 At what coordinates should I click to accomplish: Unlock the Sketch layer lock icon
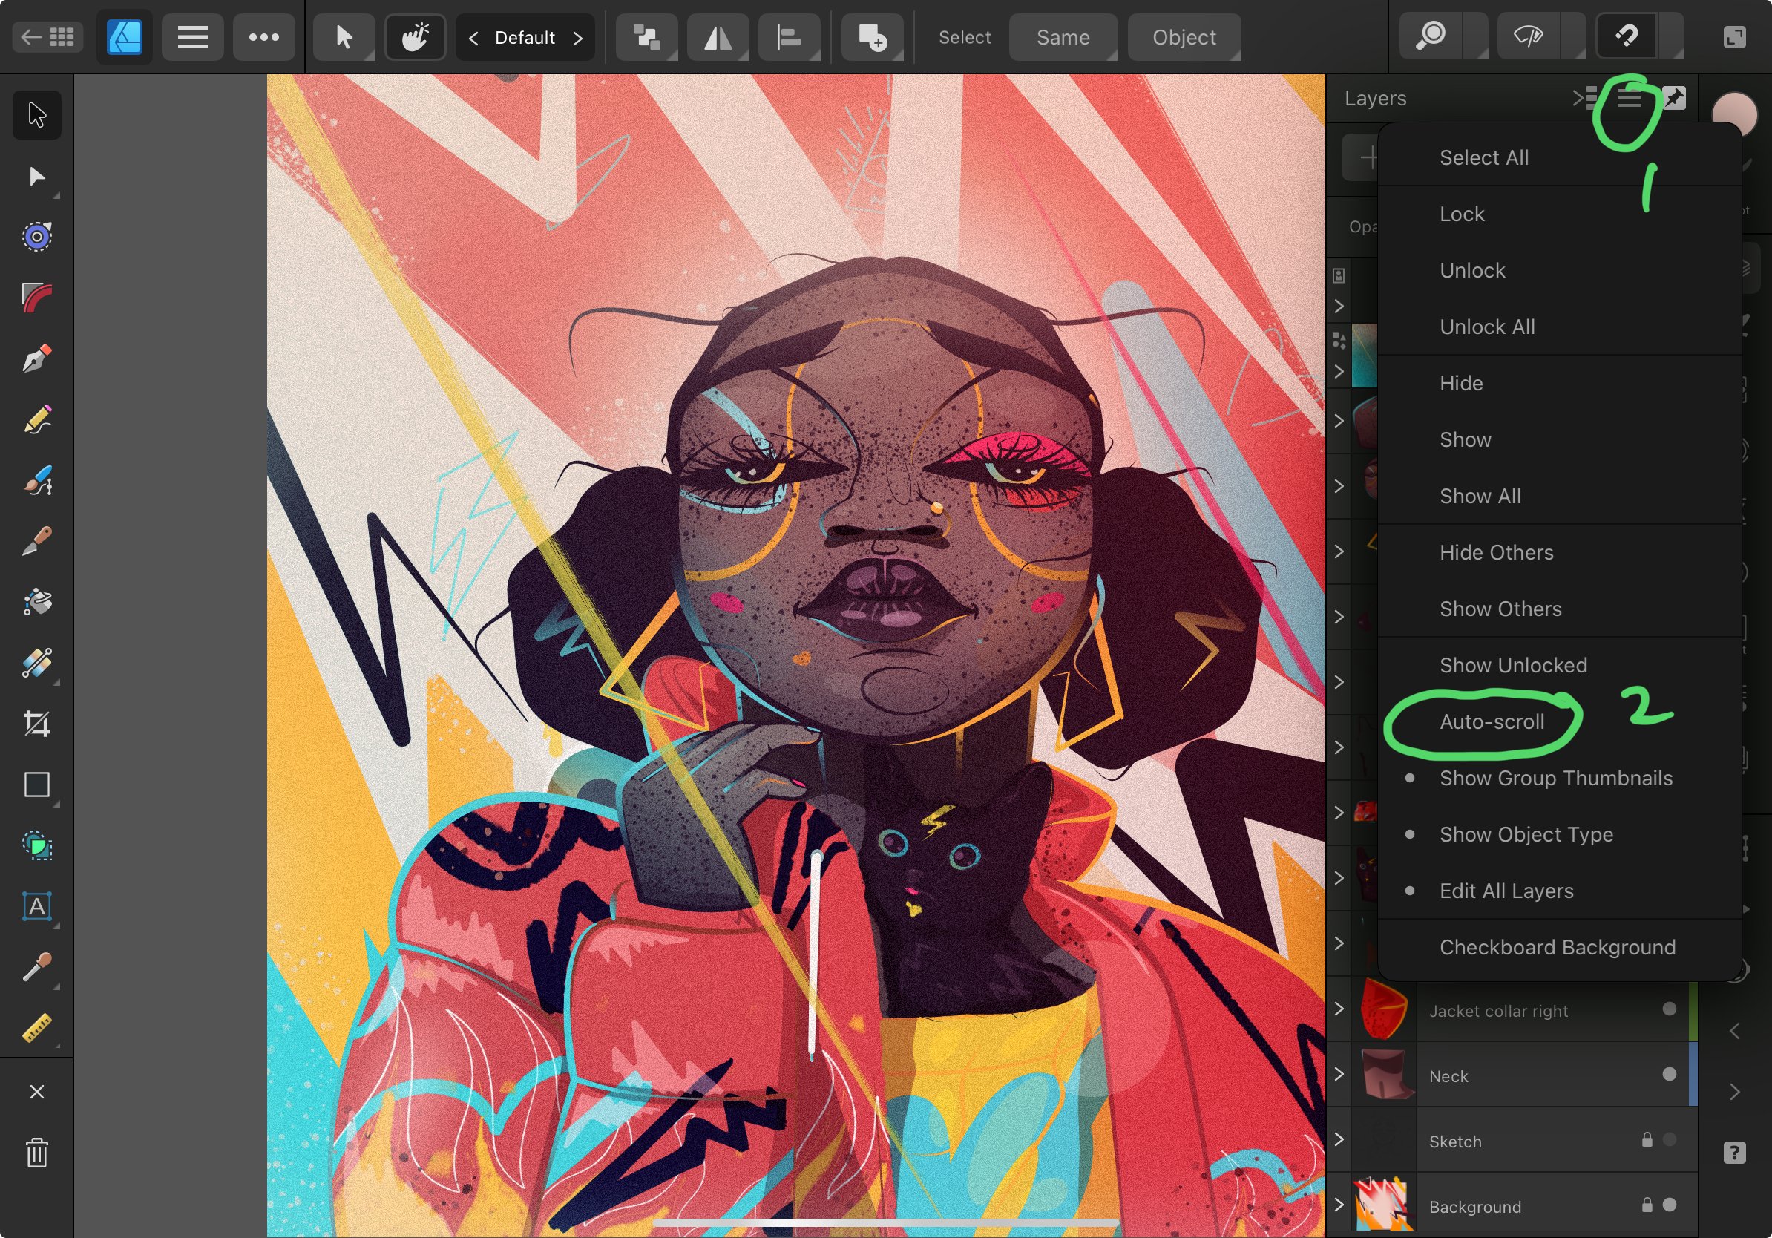(x=1647, y=1139)
